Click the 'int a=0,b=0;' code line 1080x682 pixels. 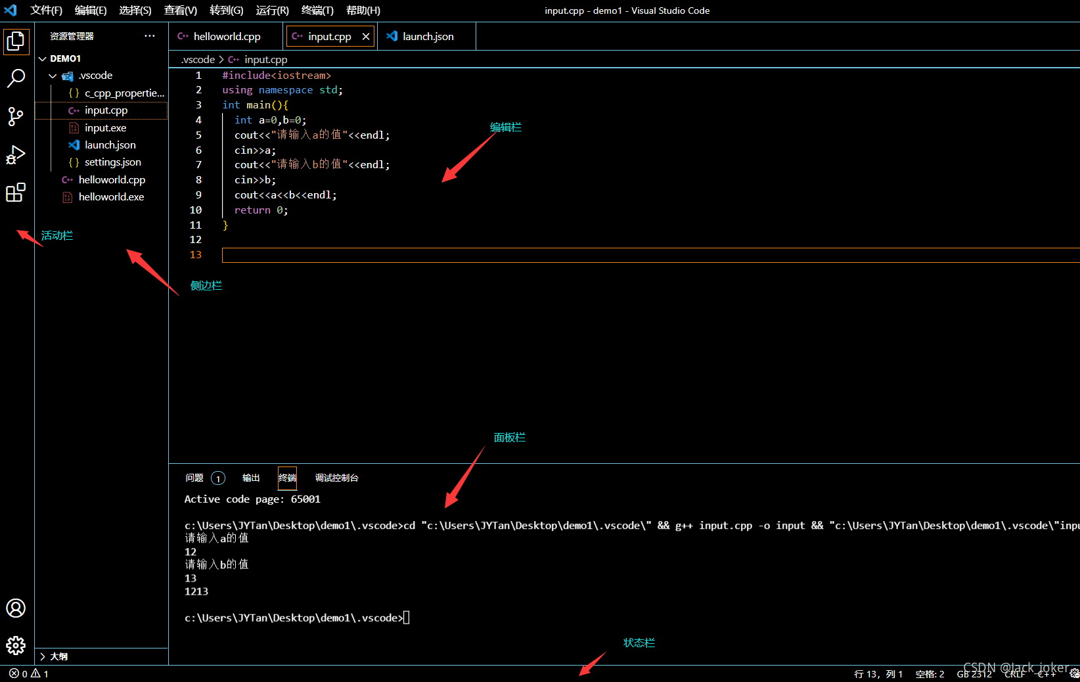[270, 120]
